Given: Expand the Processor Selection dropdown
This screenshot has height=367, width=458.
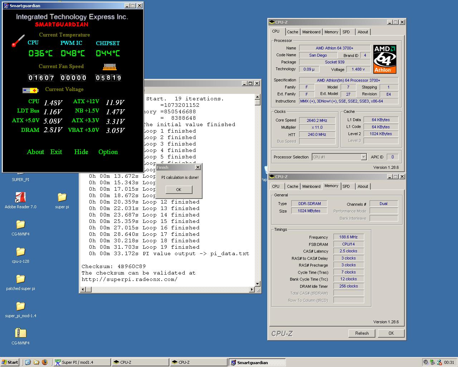Looking at the screenshot, I should 364,157.
